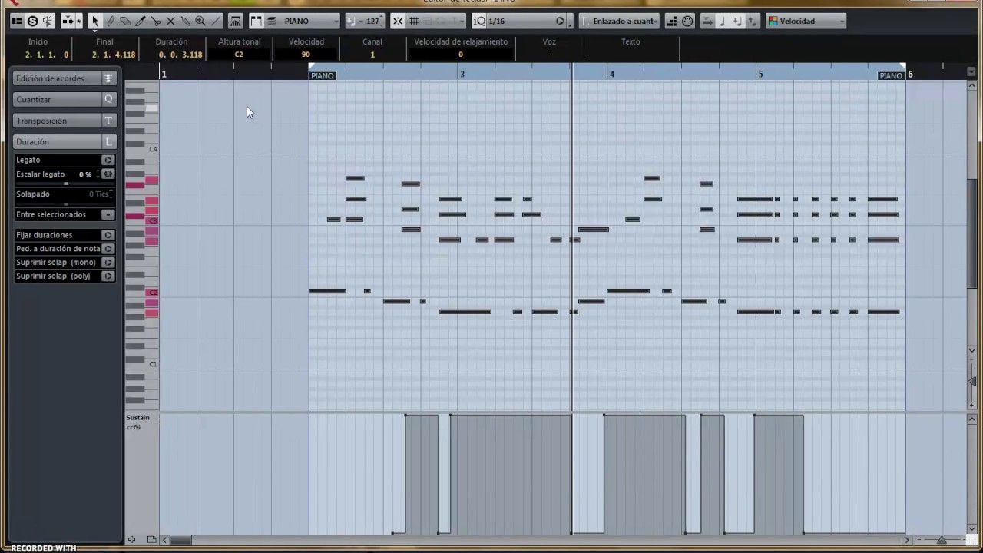Apply Fijar duraciones arrow button

[x=108, y=235]
